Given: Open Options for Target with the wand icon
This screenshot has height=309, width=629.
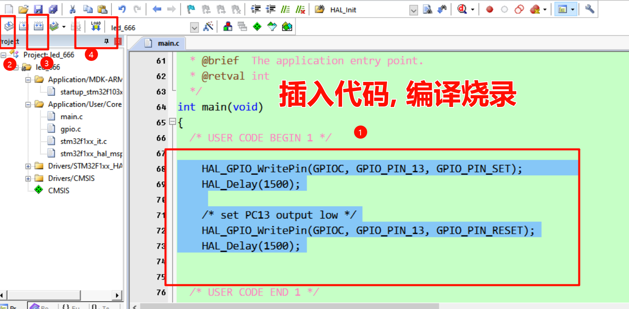Looking at the screenshot, I should [209, 27].
